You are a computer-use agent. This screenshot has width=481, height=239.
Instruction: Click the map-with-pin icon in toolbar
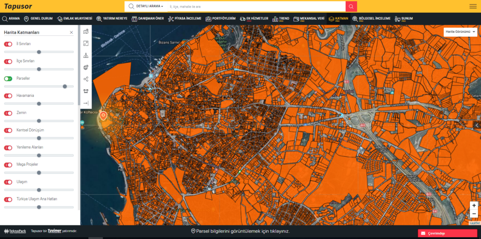(x=86, y=31)
